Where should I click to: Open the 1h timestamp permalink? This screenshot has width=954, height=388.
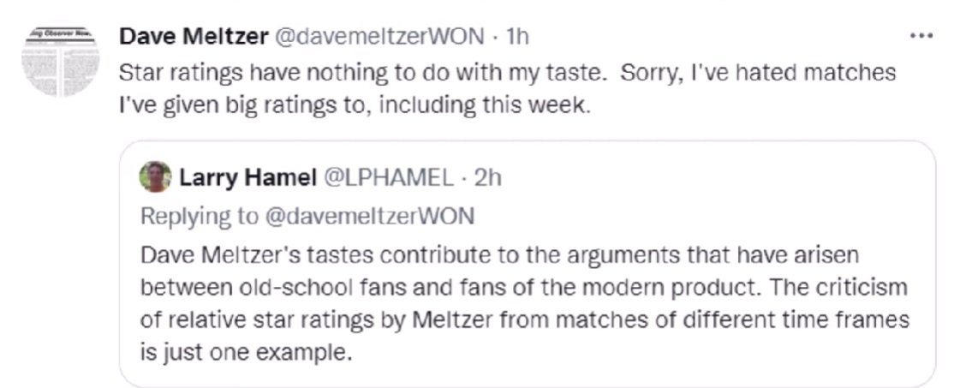518,37
